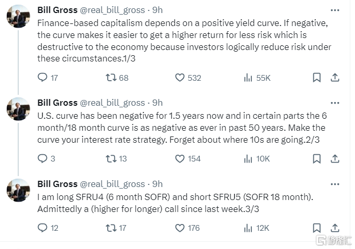This screenshot has width=355, height=249.
Task: Bookmark the first Finance-based capitalism tweet
Action: 316,78
